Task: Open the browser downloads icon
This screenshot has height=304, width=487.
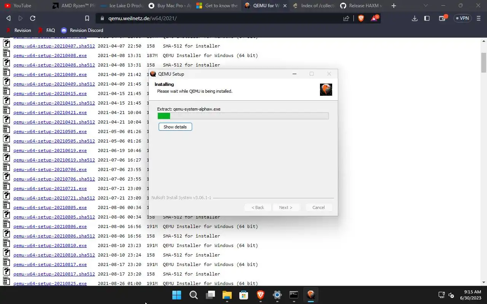Action: (x=415, y=18)
